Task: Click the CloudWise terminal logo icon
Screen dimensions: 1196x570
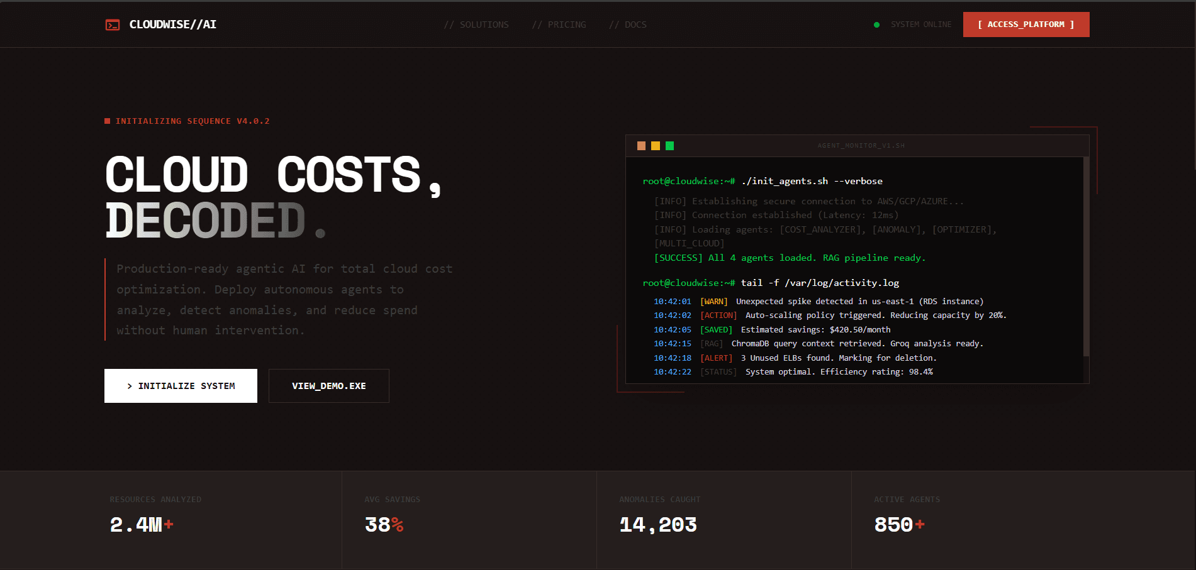Action: [x=113, y=25]
